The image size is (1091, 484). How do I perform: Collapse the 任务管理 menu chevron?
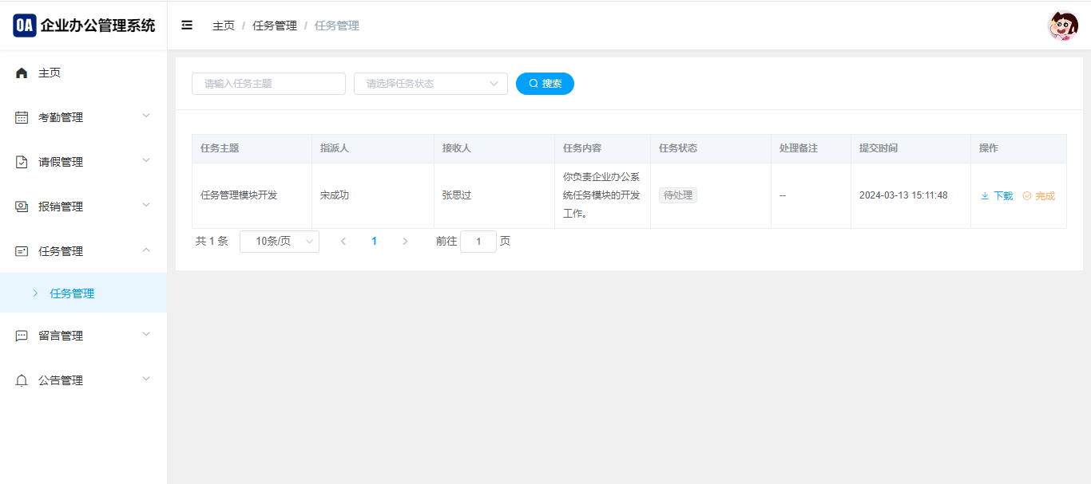[146, 250]
